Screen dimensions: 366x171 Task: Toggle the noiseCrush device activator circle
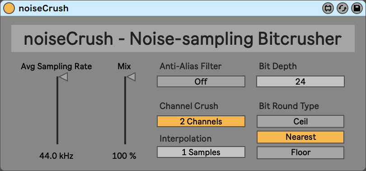tap(9, 9)
